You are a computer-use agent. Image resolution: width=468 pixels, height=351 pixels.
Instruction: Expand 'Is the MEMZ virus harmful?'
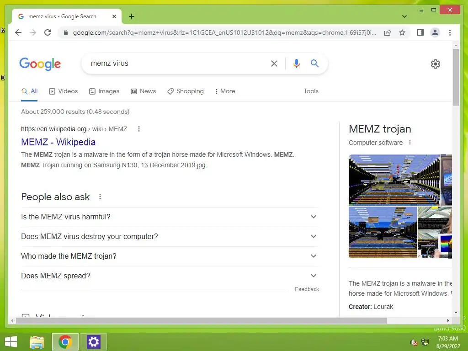tap(170, 217)
